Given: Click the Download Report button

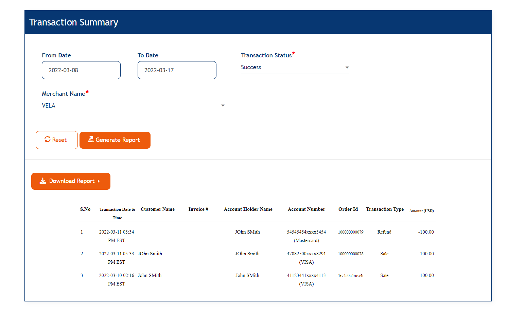Looking at the screenshot, I should 71,181.
